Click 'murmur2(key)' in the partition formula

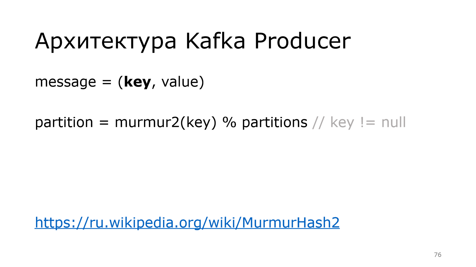coord(165,123)
